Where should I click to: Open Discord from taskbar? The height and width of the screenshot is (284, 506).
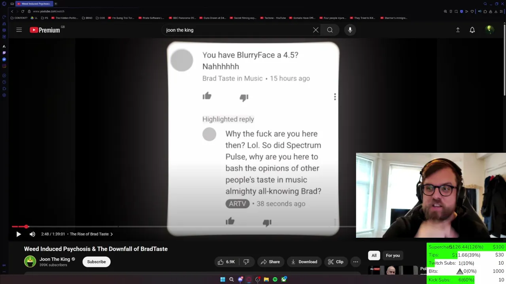coord(240,280)
